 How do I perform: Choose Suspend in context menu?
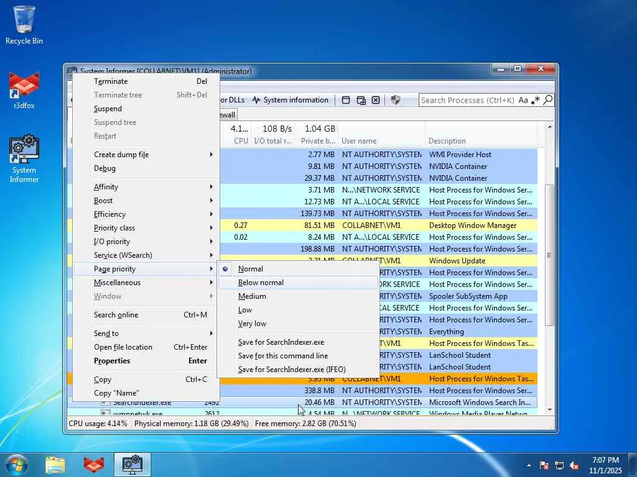pyautogui.click(x=147, y=109)
